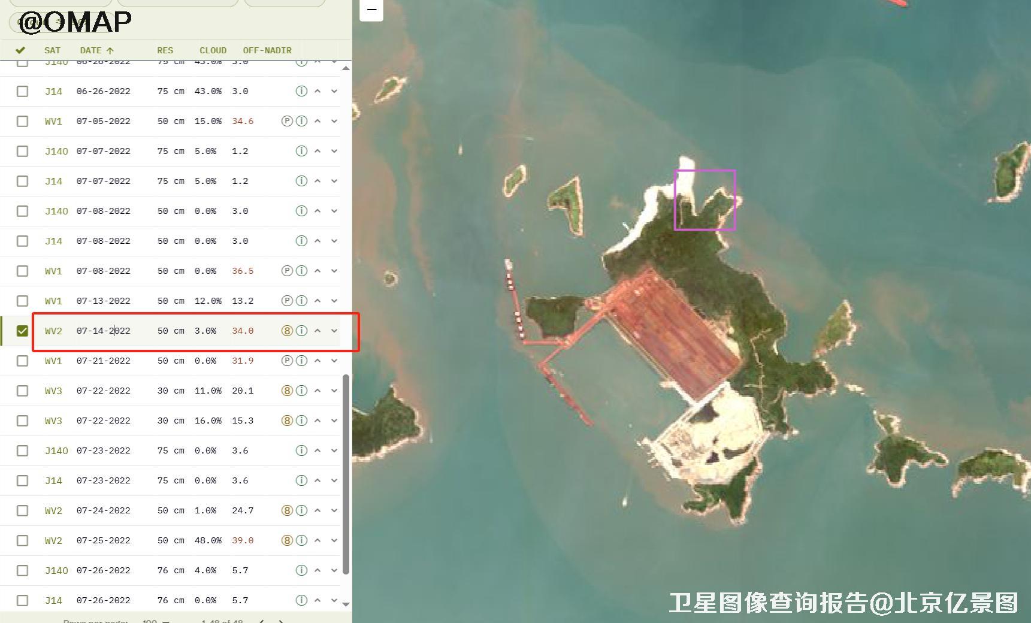
Task: Open info for WV1 07-05-2022 row
Action: click(301, 121)
